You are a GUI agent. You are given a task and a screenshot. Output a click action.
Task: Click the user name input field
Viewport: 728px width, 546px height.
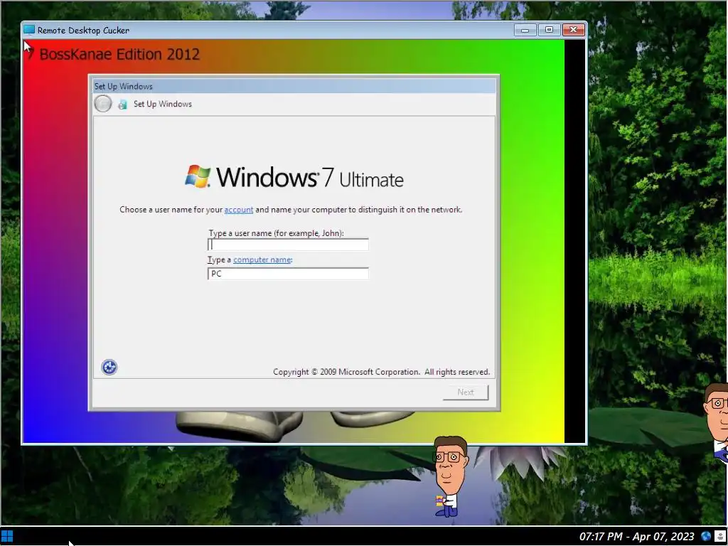(x=289, y=245)
